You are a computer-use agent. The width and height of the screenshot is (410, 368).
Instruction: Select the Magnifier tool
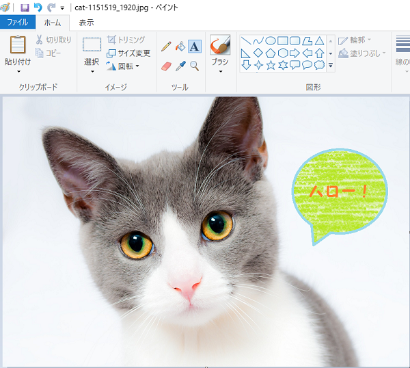(194, 66)
